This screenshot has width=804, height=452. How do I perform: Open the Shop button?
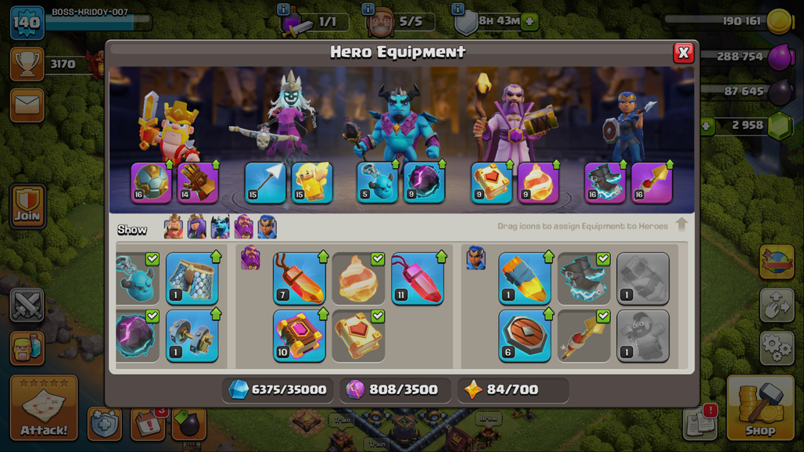tap(760, 407)
